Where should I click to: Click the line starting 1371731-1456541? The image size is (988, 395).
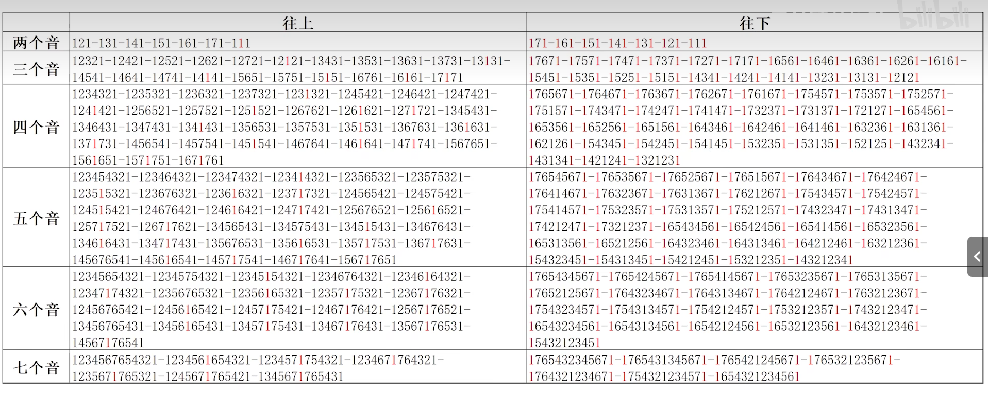click(285, 143)
